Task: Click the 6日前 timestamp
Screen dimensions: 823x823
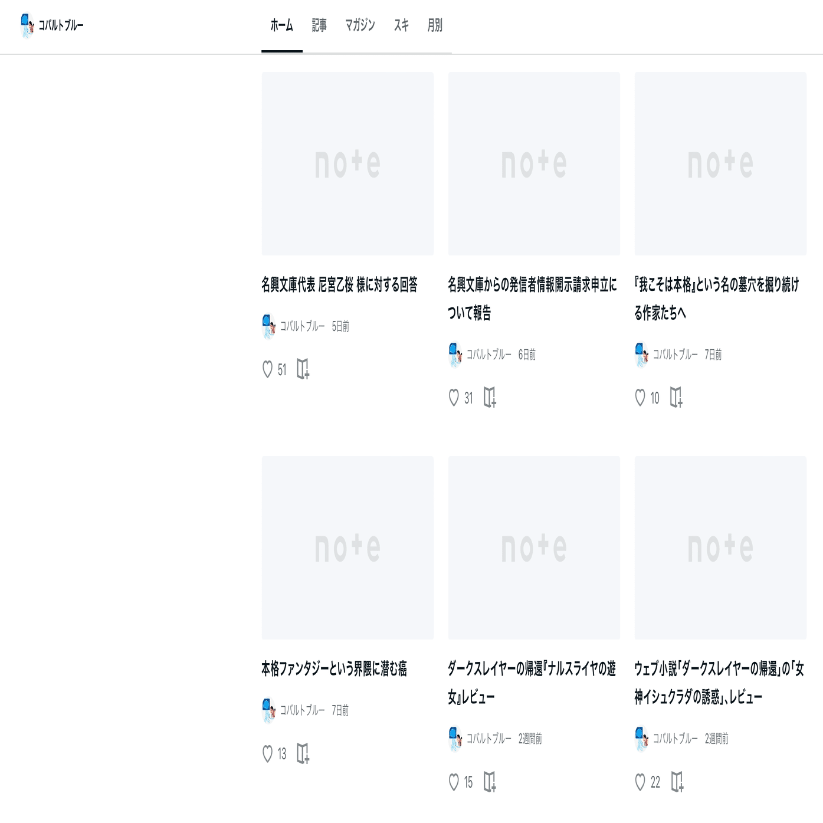Action: coord(527,355)
